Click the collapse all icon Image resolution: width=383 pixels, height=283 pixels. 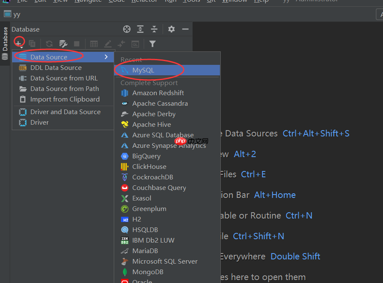pos(154,29)
